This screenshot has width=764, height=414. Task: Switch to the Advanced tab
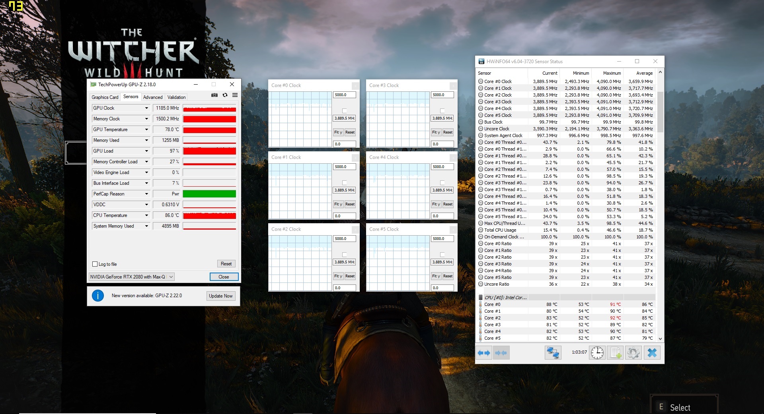153,97
